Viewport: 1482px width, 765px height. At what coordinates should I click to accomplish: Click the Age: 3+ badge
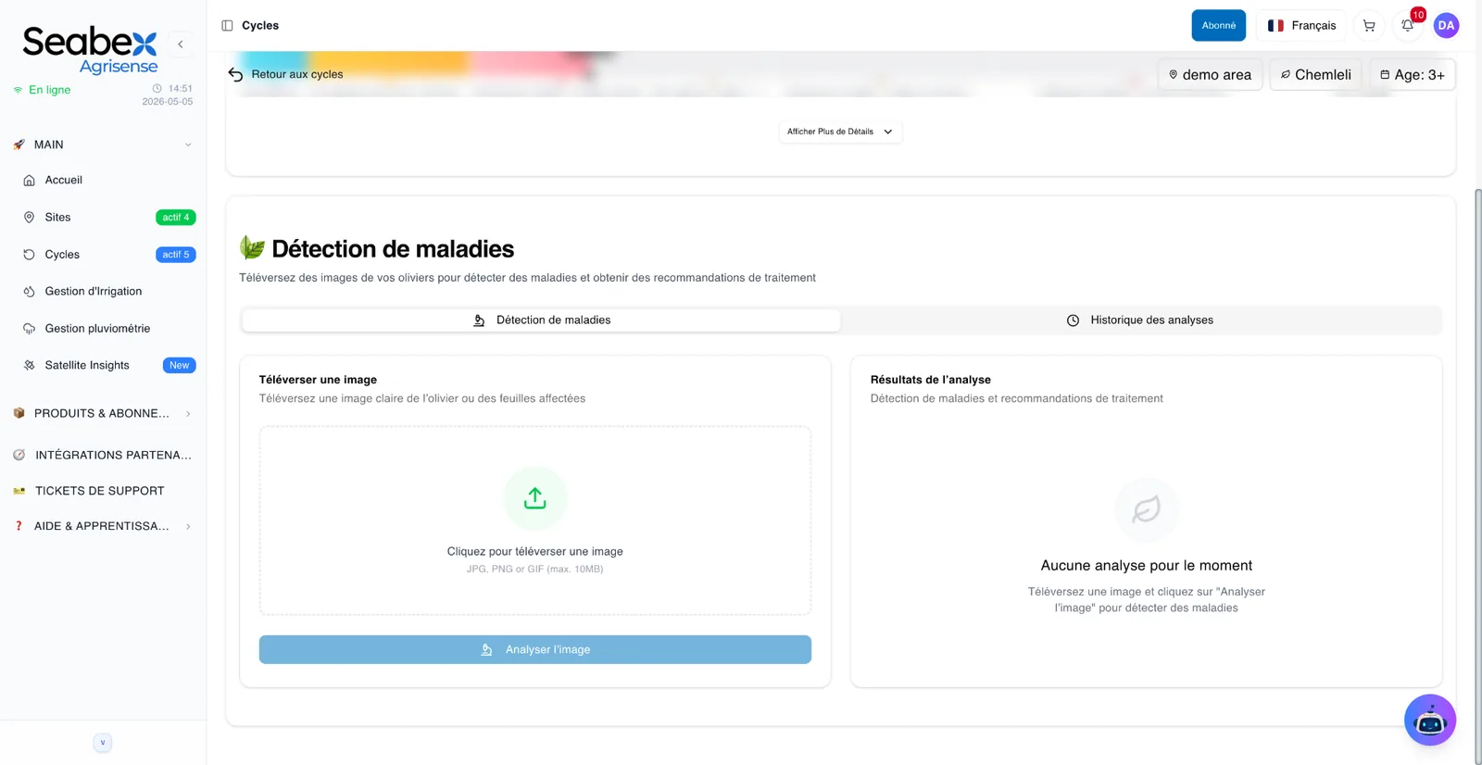tap(1413, 75)
